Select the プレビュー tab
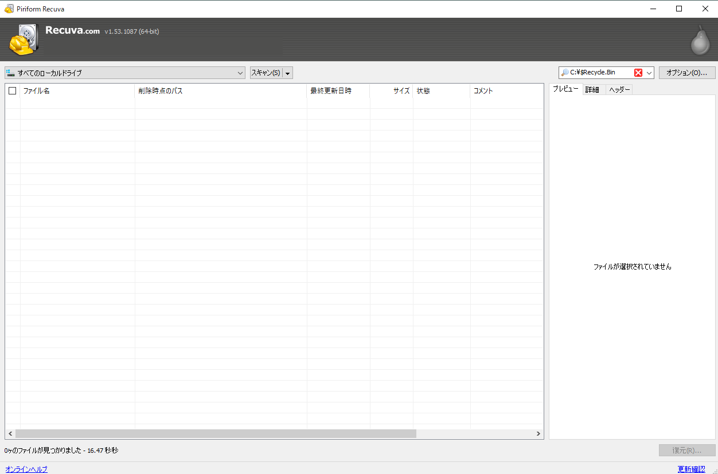This screenshot has height=474, width=718. [565, 89]
